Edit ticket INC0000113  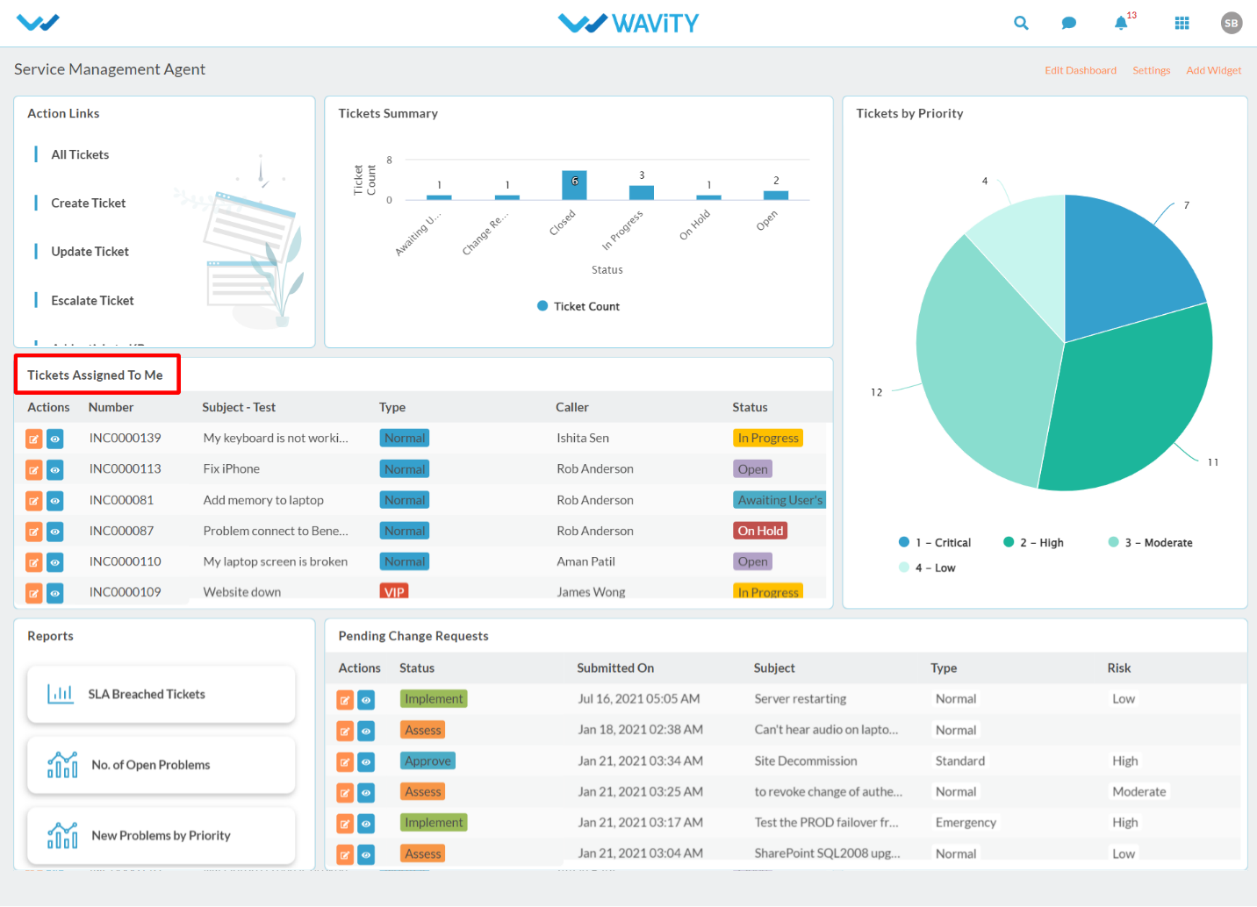click(33, 470)
